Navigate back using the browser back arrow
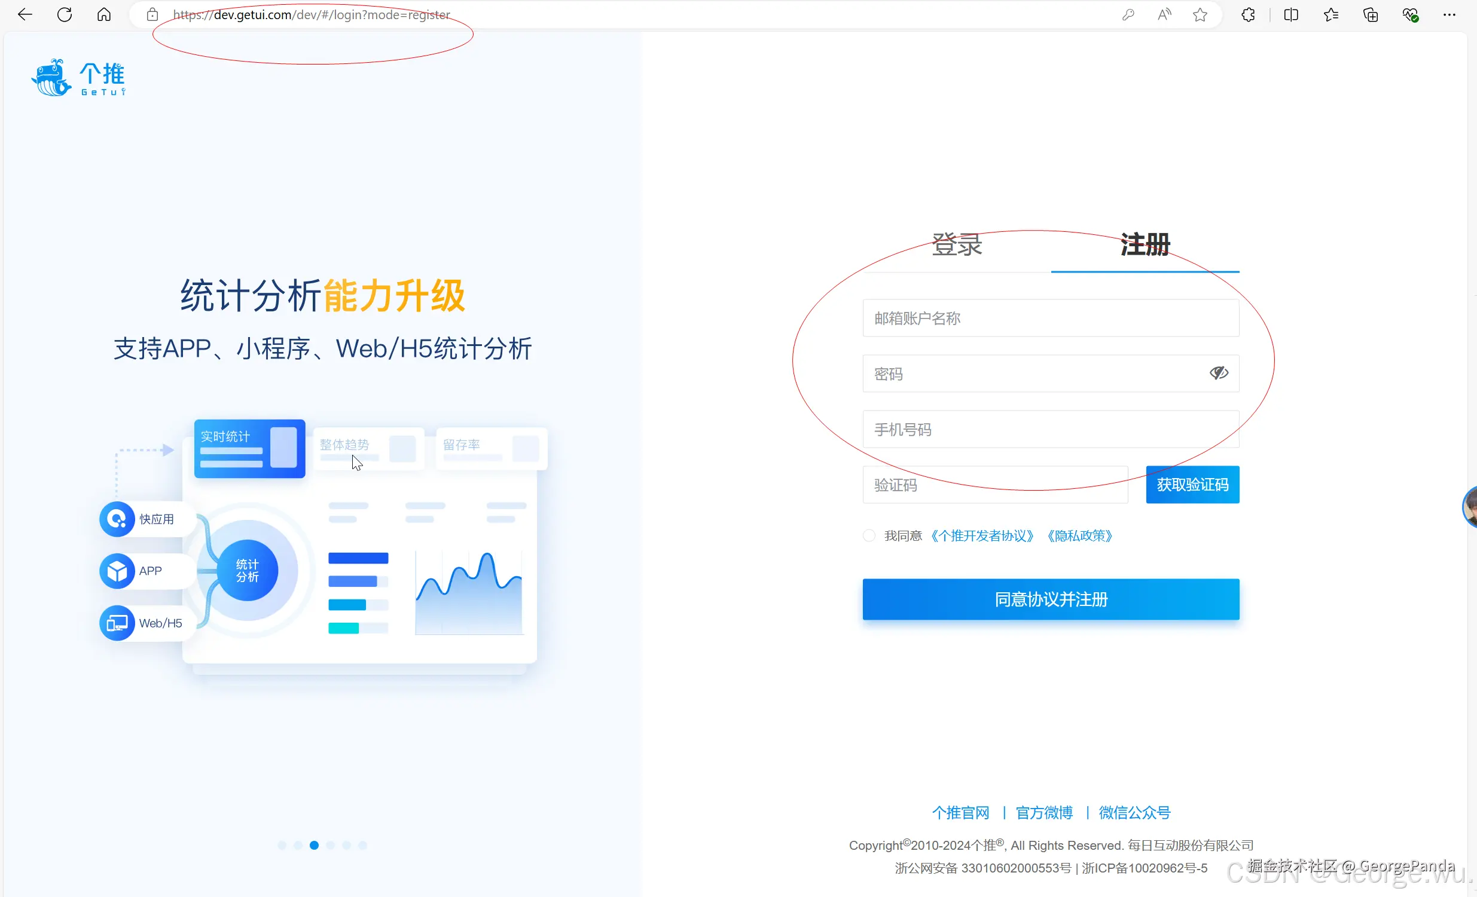This screenshot has width=1477, height=897. pyautogui.click(x=25, y=14)
